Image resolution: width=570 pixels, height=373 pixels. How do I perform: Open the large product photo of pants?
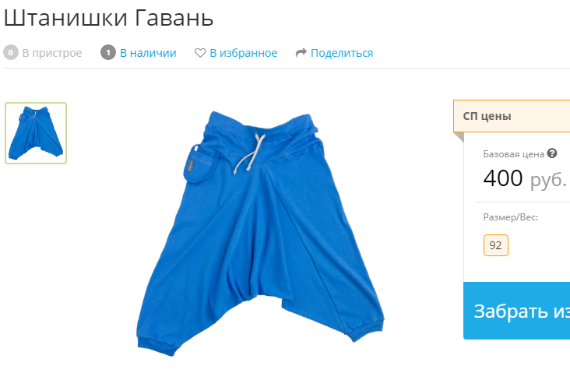point(260,234)
